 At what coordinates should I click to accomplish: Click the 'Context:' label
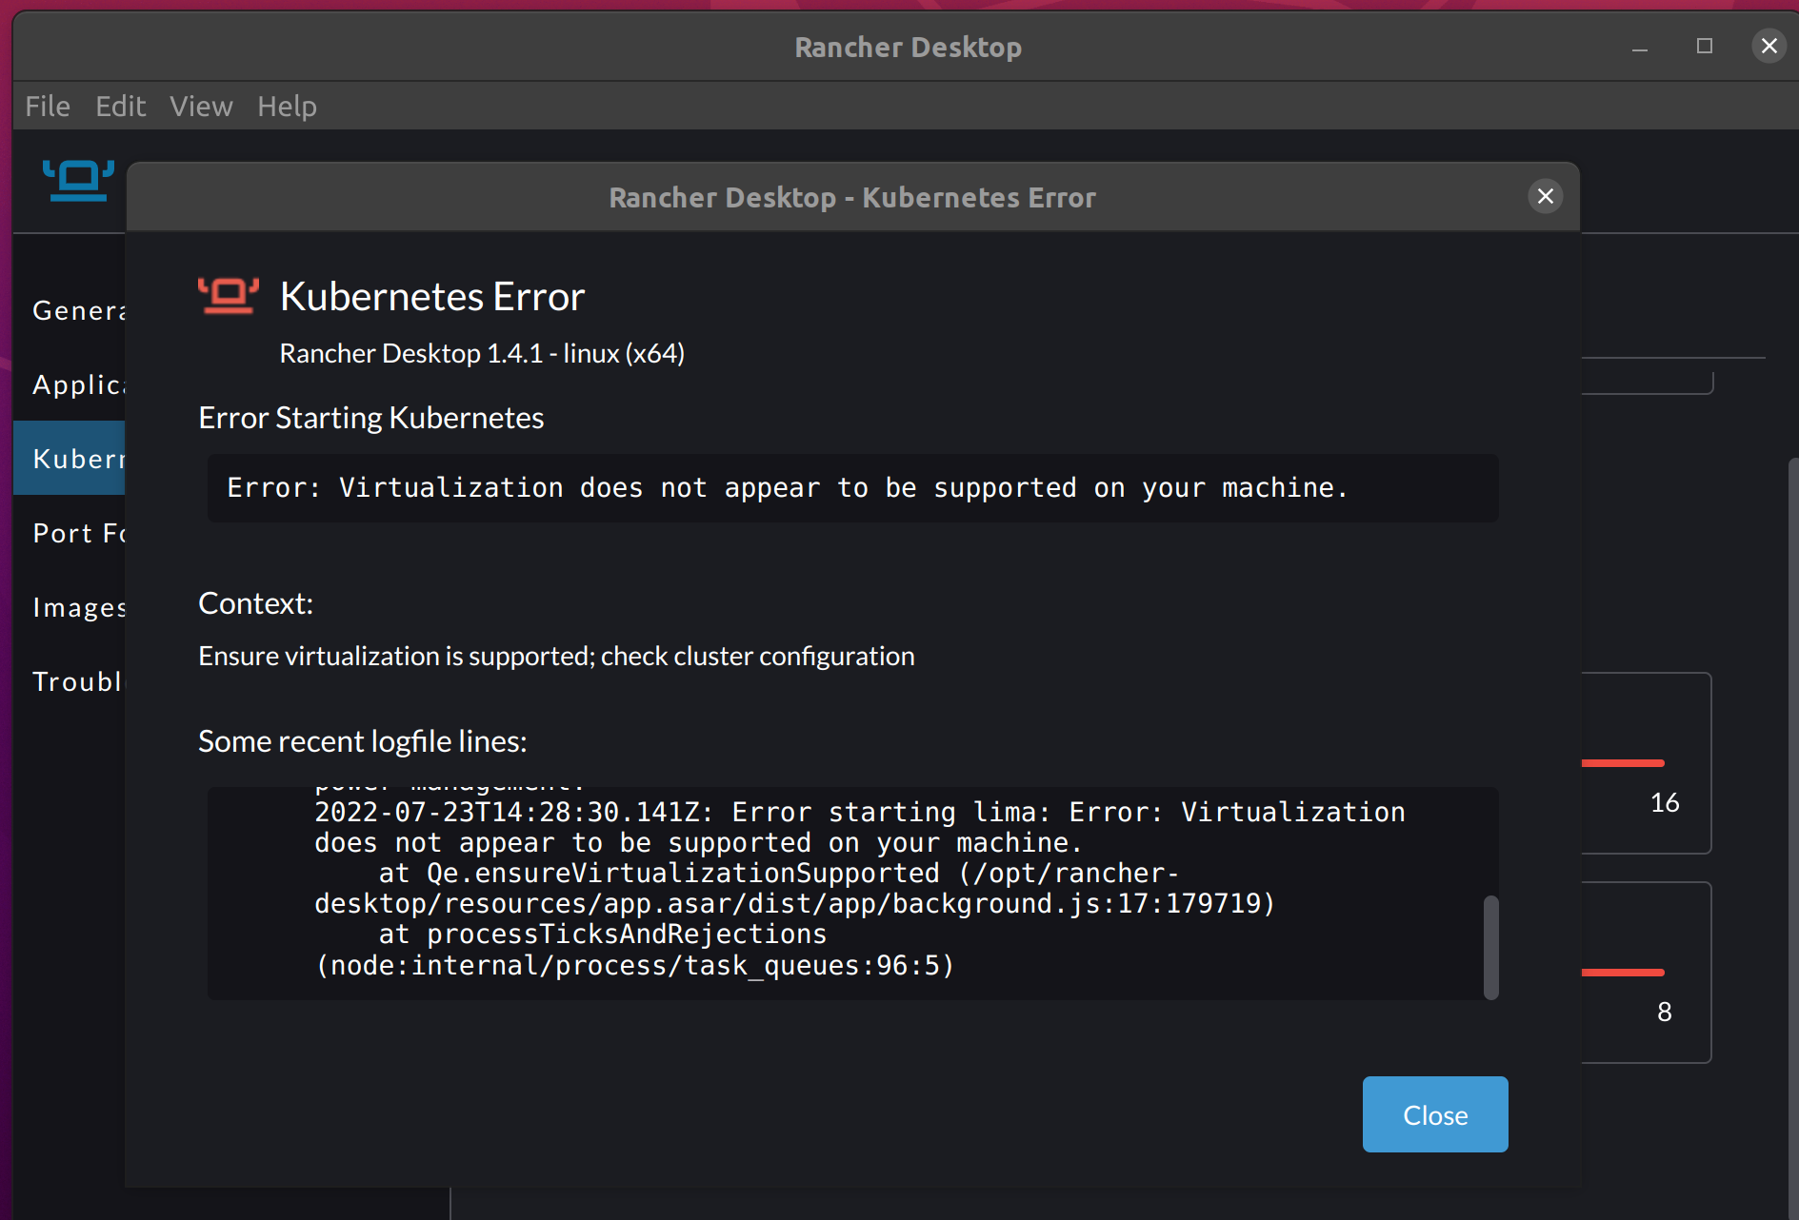[x=255, y=603]
